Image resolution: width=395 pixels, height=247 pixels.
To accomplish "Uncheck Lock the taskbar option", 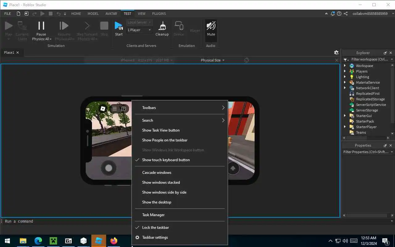I will 180,228.
